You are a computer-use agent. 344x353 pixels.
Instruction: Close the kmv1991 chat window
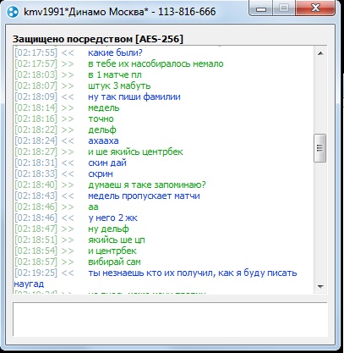pyautogui.click(x=315, y=8)
